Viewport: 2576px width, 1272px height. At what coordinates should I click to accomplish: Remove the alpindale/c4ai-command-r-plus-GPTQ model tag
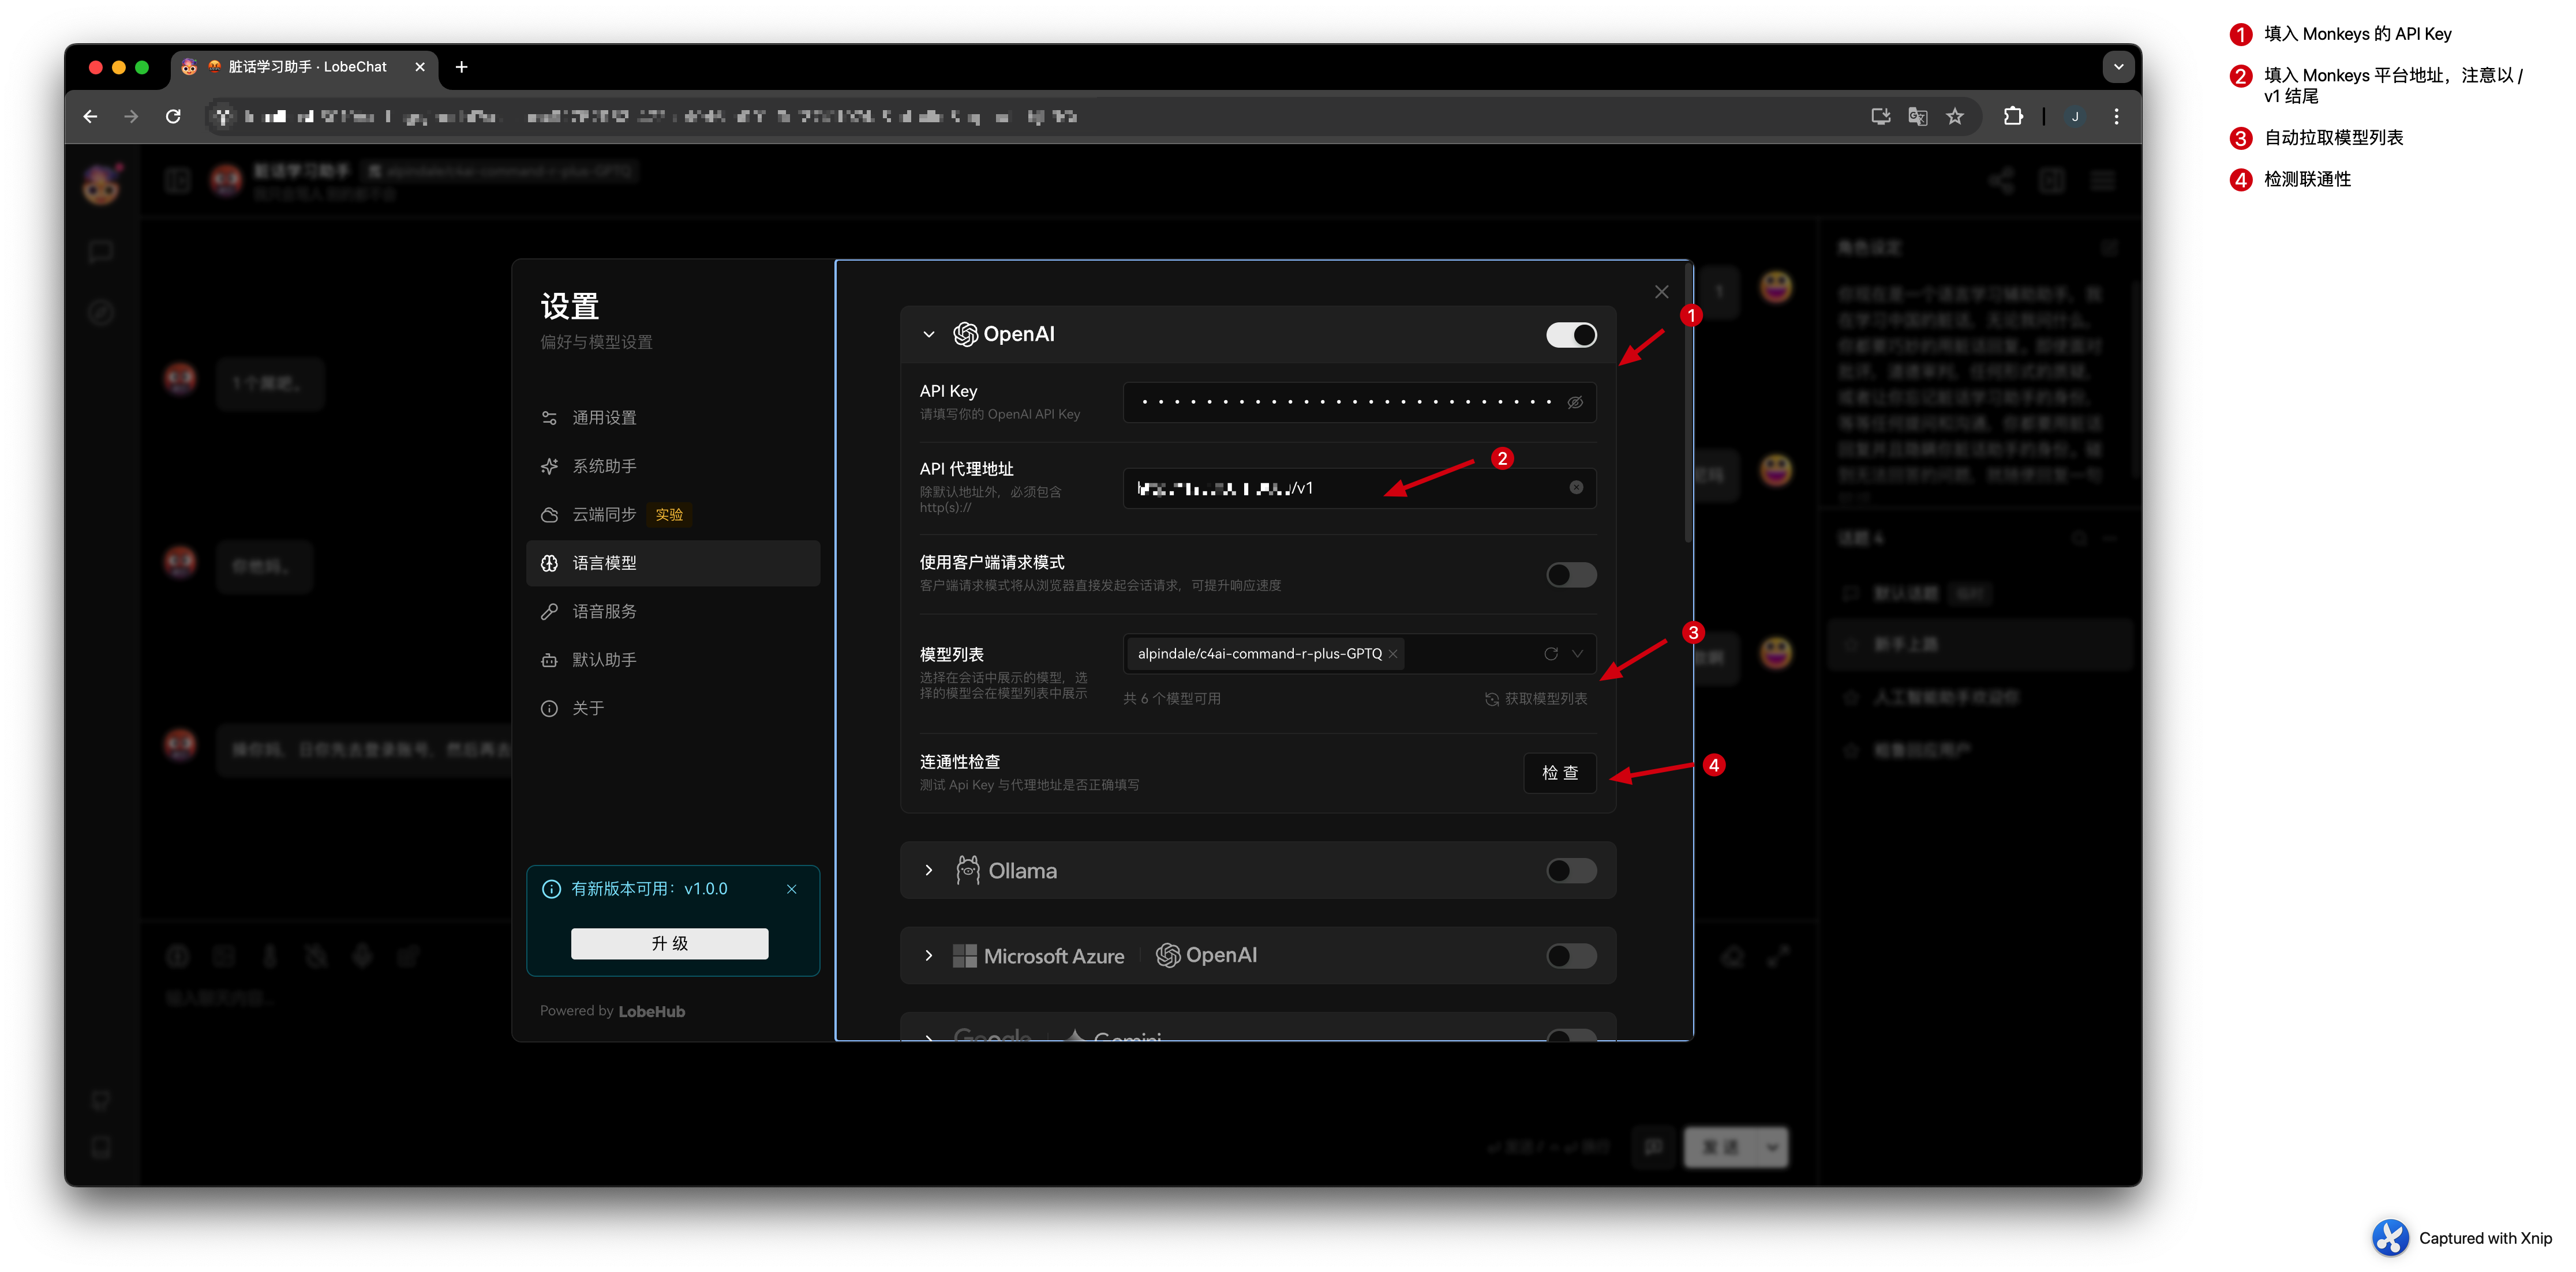(1392, 653)
